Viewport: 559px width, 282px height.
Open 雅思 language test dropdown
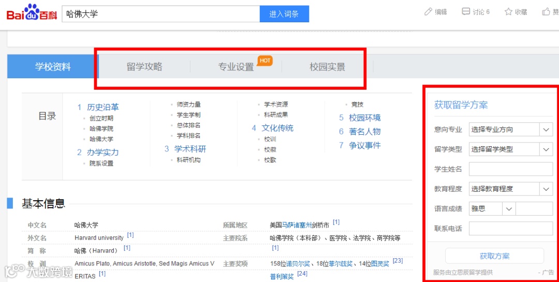(x=492, y=209)
